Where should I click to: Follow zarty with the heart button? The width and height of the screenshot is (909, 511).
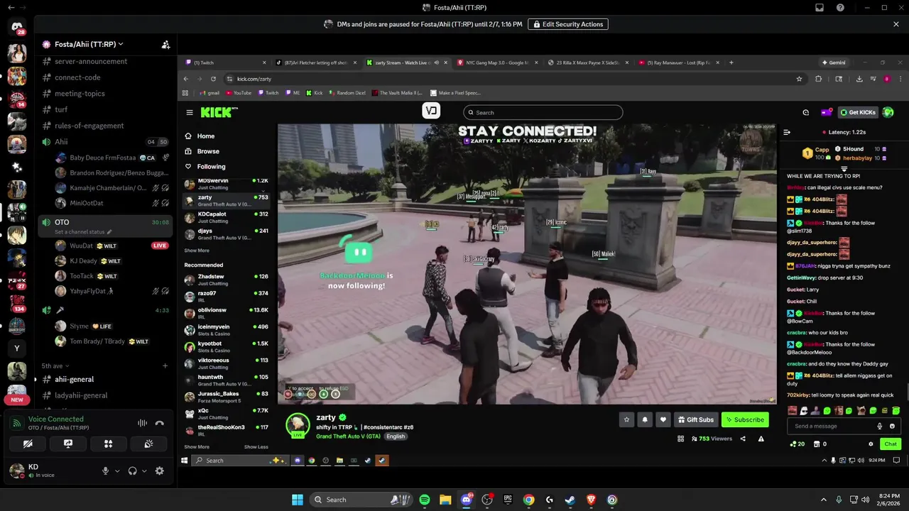coord(663,420)
